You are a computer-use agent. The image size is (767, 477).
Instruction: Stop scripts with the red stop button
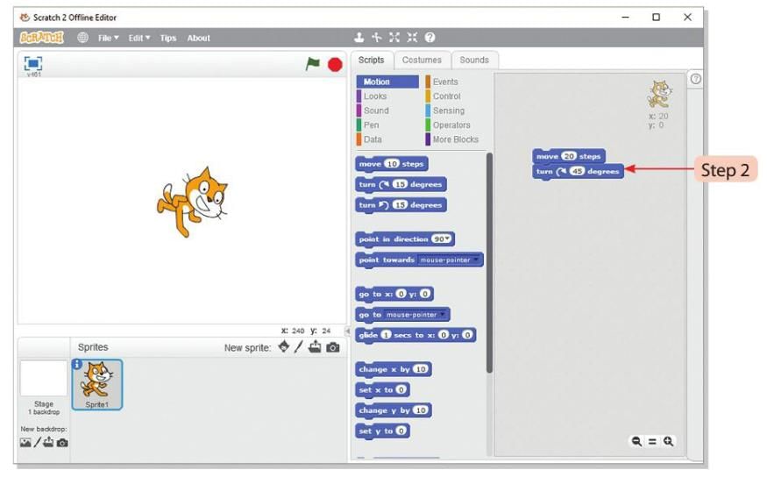[335, 65]
